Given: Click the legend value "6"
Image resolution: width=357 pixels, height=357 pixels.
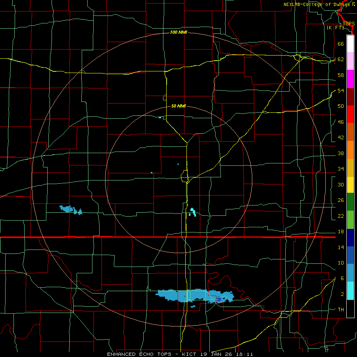Looking at the screenshot, I should (x=342, y=278).
